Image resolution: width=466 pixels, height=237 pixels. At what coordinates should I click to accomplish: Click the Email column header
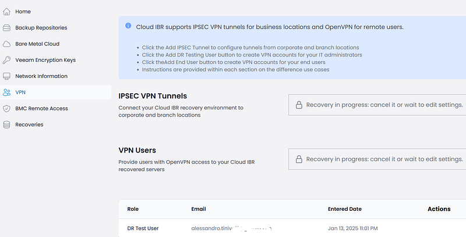199,208
